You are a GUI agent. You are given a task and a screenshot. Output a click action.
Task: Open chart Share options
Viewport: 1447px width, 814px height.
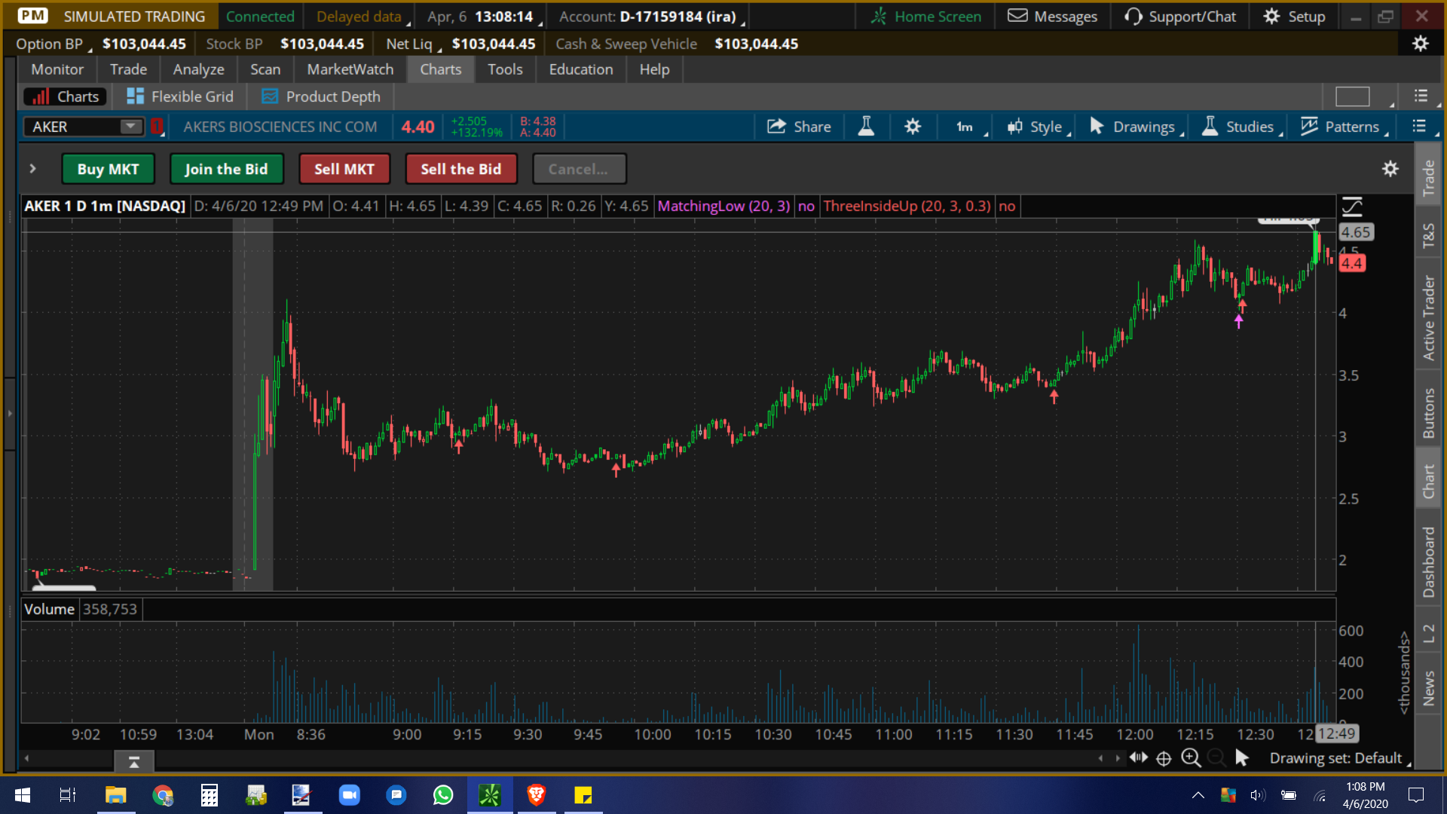coord(799,126)
